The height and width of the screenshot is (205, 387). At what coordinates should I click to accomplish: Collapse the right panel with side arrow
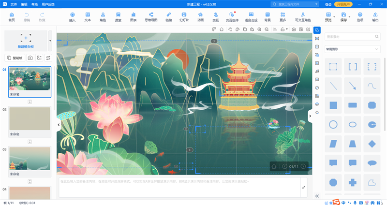tap(310, 116)
